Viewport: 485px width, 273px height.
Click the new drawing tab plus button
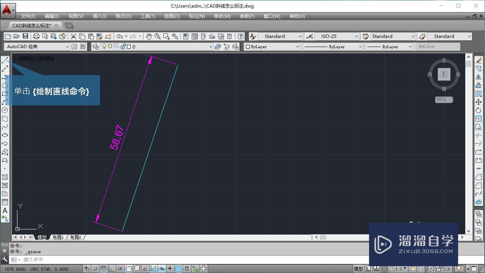tap(69, 26)
